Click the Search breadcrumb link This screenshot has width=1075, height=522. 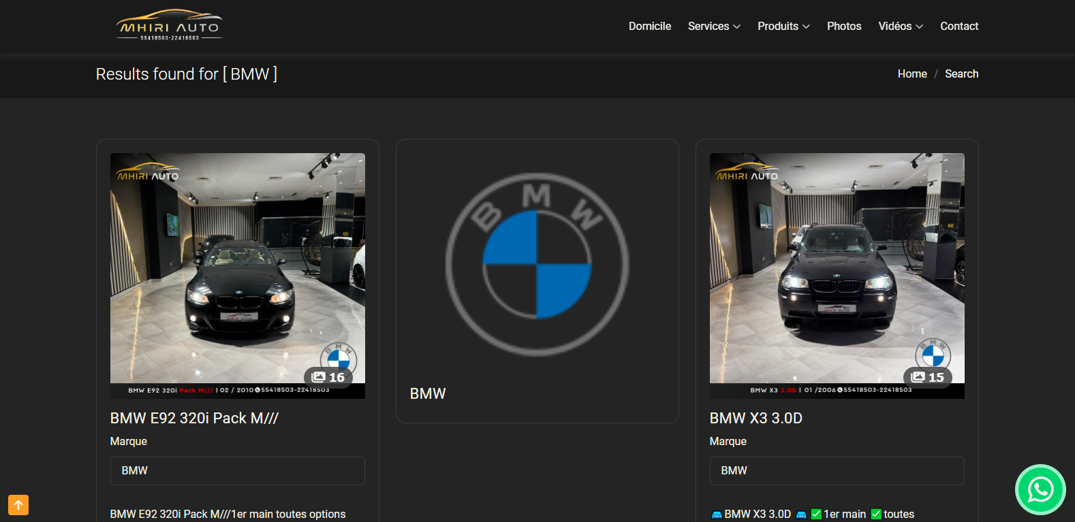pos(961,74)
